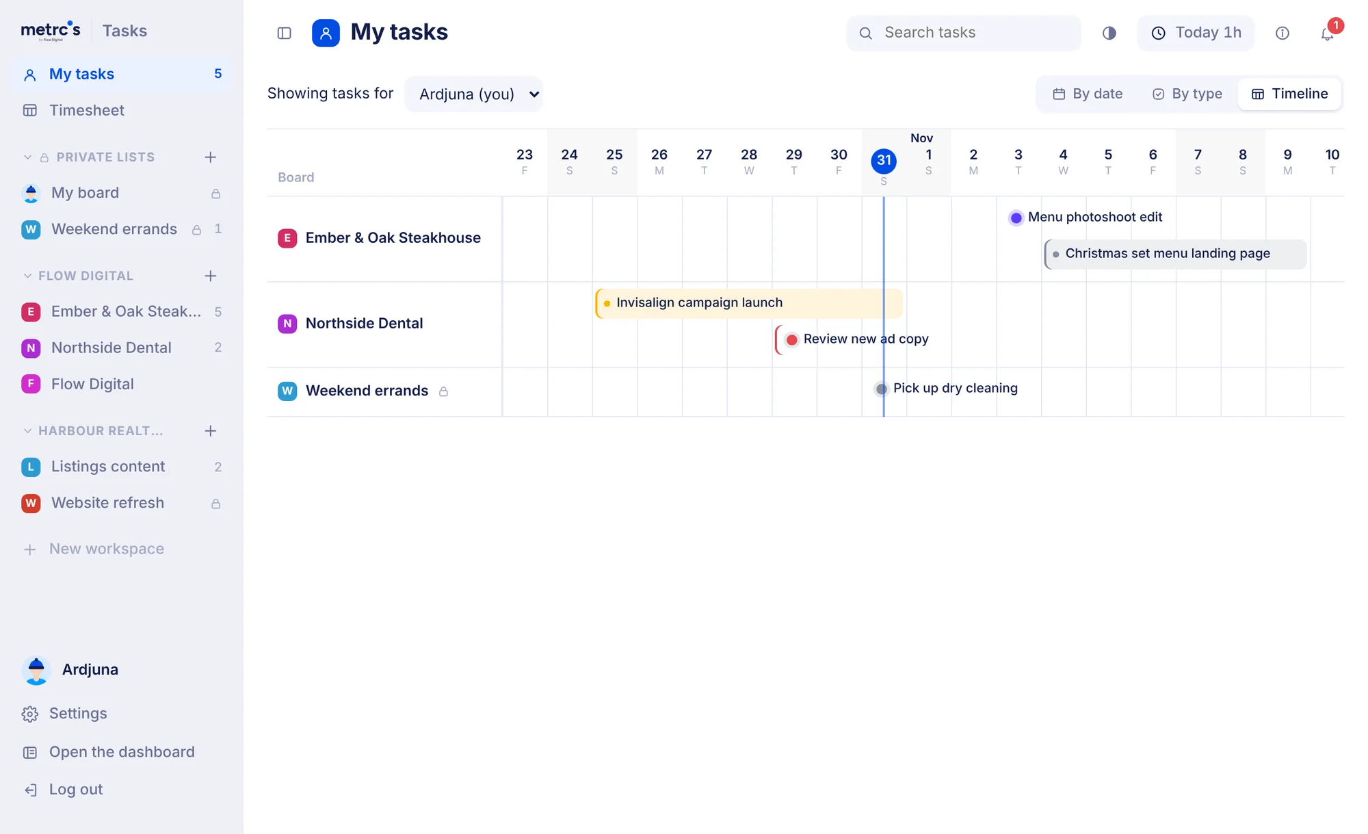The image size is (1368, 834).
Task: Click the log out arrow icon
Action: pyautogui.click(x=30, y=790)
